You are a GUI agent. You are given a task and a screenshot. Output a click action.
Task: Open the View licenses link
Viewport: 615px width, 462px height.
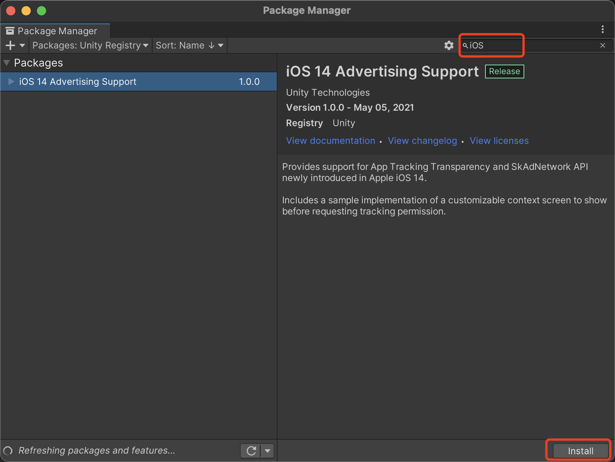pos(499,141)
